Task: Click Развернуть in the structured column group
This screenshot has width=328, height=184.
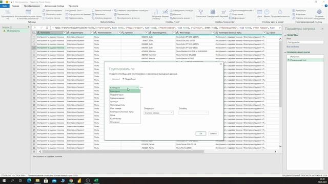Action: 299,10
